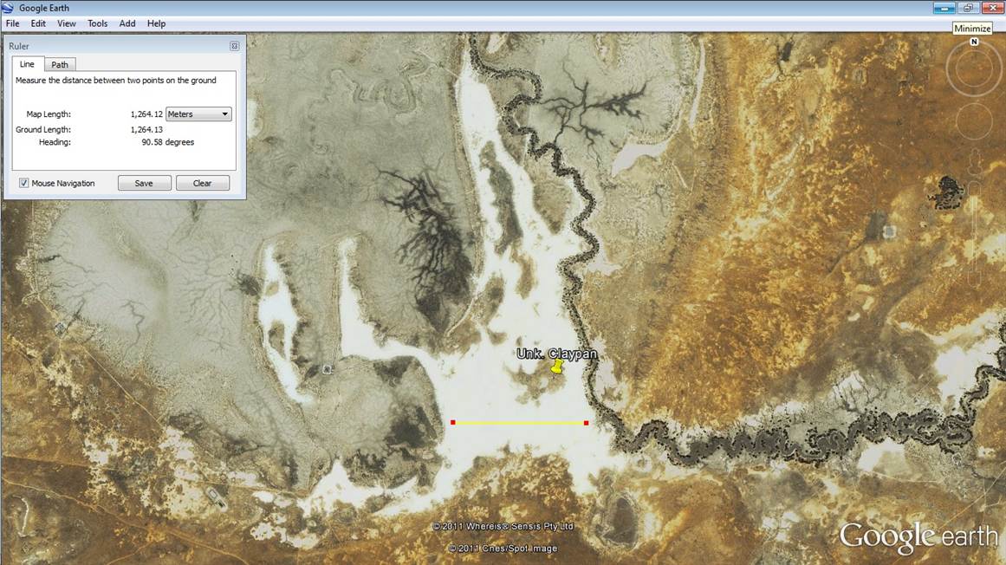Open the Tools menu
The image size is (1006, 565).
(97, 23)
